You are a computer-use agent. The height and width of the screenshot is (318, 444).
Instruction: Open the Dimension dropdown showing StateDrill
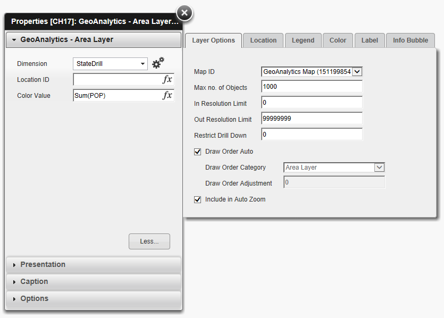[110, 63]
